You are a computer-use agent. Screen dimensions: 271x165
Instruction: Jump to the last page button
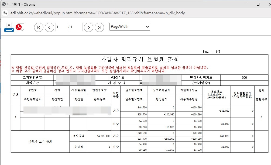click(x=100, y=27)
